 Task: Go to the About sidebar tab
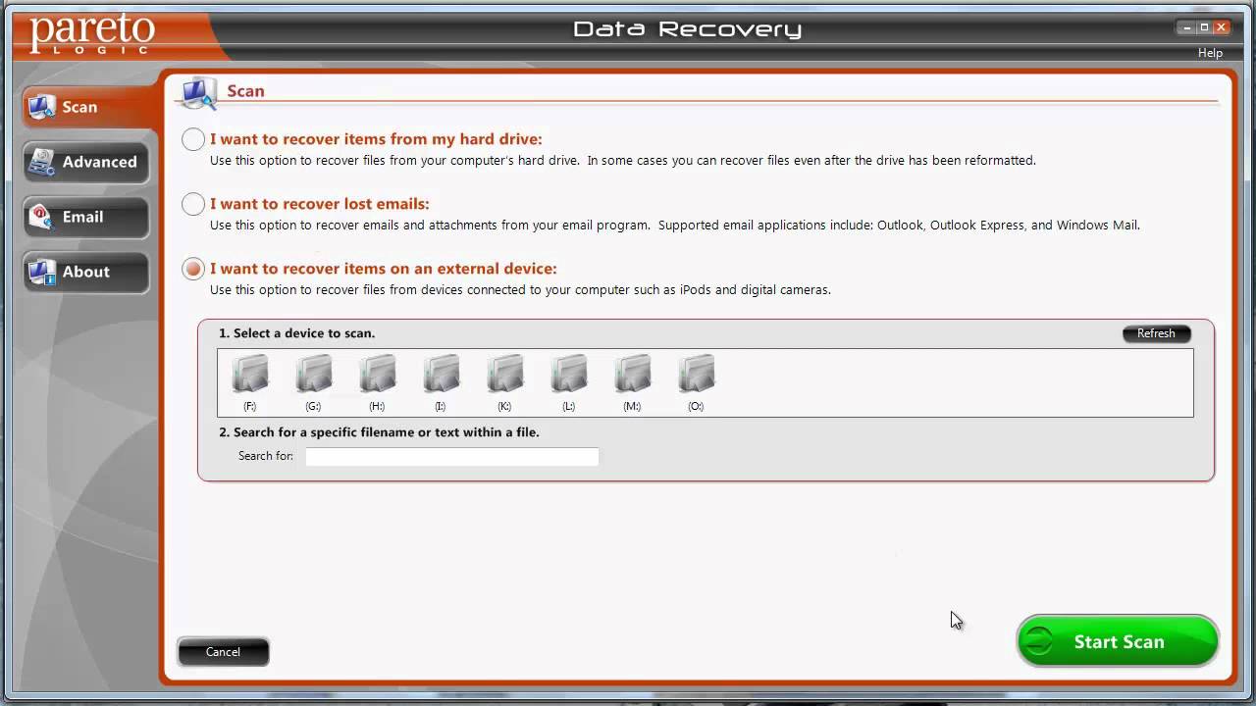pyautogui.click(x=86, y=272)
